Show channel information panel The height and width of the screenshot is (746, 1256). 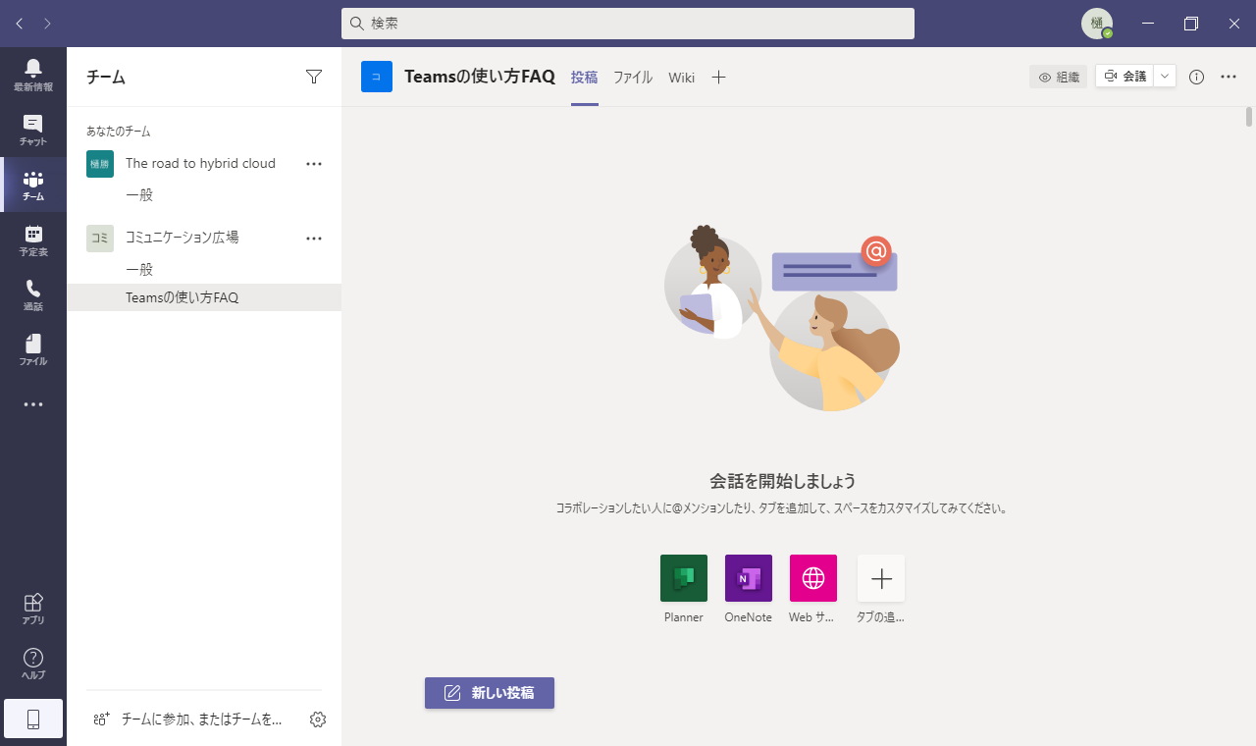(1196, 77)
